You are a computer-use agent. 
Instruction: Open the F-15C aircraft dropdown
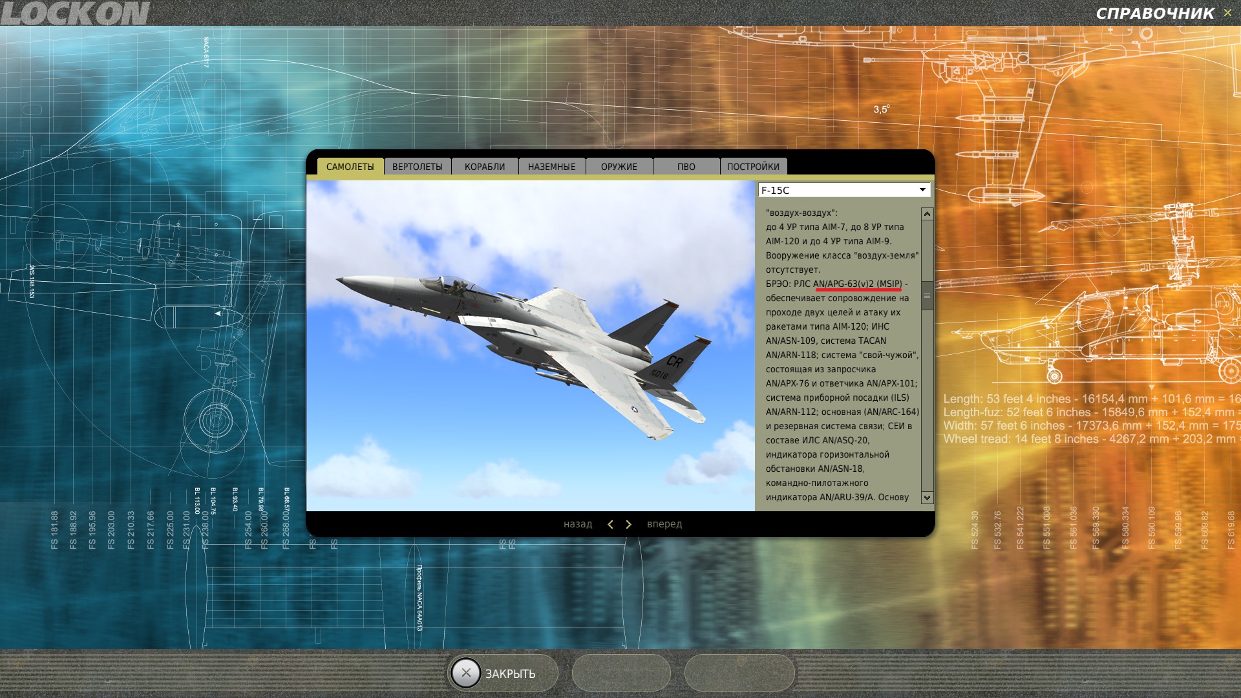(x=844, y=190)
